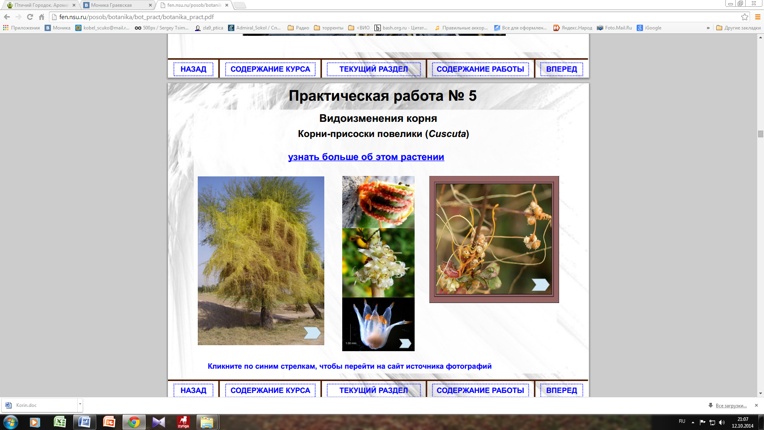Open the Правильные аккор... bookmark
The width and height of the screenshot is (764, 430).
click(461, 28)
